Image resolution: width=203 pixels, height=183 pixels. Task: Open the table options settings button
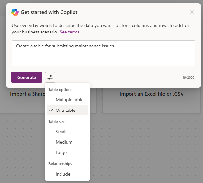50,77
